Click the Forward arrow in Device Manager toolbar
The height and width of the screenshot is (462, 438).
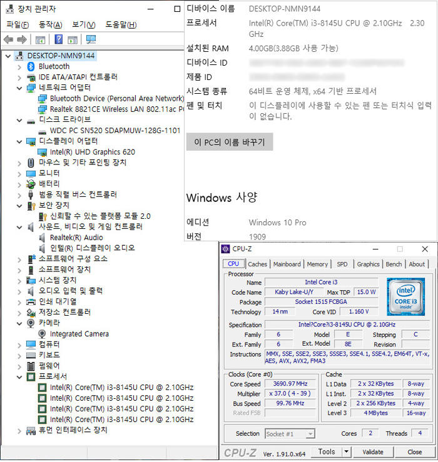[x=22, y=39]
